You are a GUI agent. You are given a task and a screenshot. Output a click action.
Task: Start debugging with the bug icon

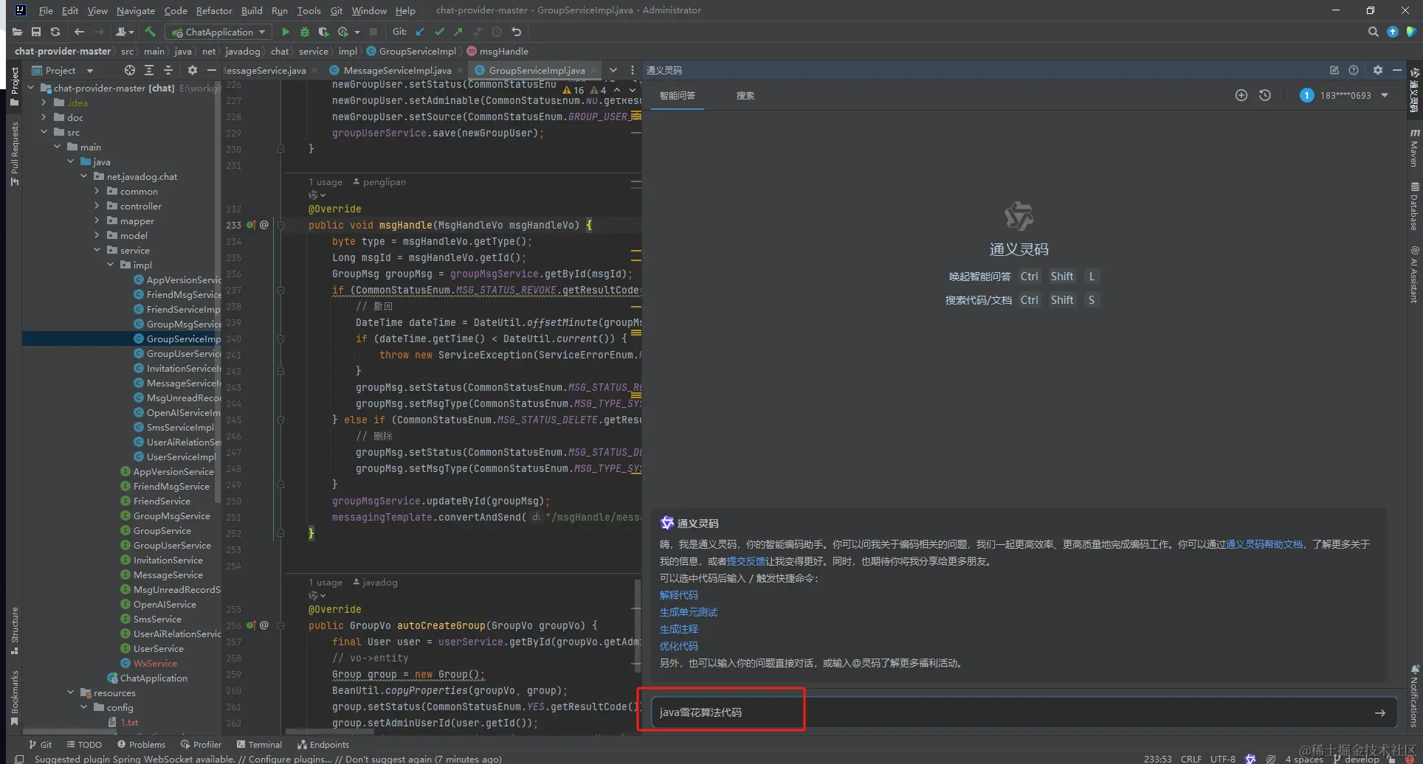click(304, 32)
